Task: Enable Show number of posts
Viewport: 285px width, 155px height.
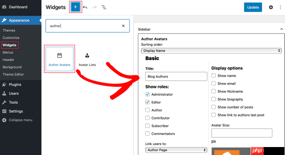Action: 214,107
